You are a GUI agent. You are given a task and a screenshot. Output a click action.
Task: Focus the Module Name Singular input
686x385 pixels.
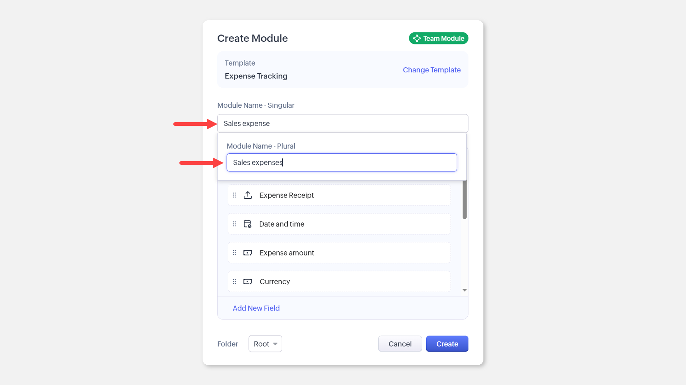coord(343,123)
